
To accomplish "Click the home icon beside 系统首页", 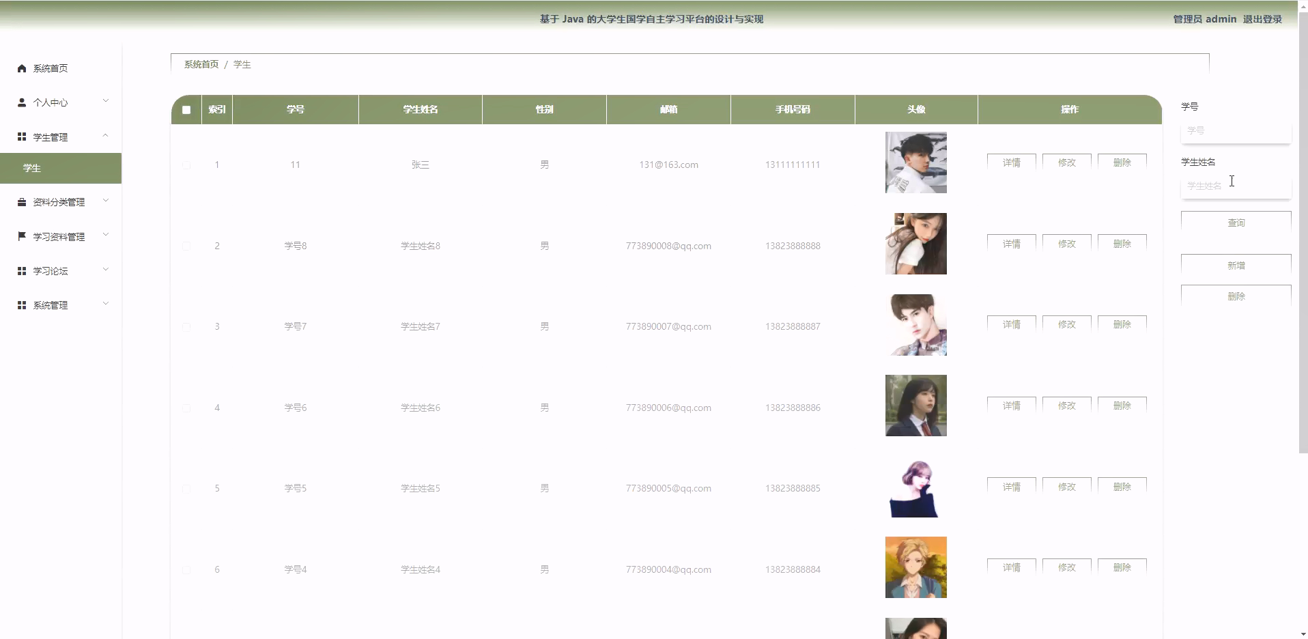I will tap(22, 68).
